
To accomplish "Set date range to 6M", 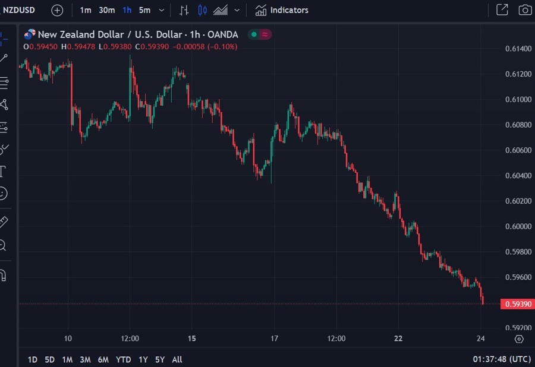I will [103, 359].
